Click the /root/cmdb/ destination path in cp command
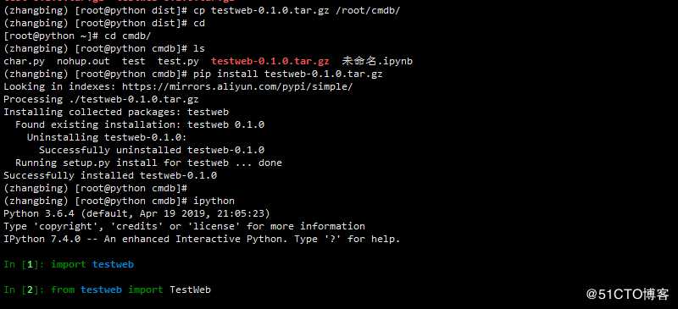 point(368,10)
